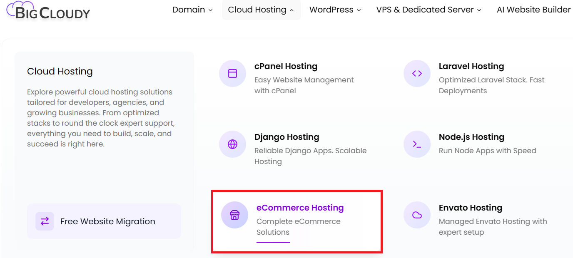
Task: Open the Domain menu
Action: tap(192, 10)
